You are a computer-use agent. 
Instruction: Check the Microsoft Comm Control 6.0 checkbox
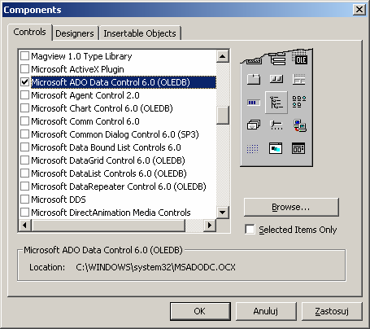coord(25,121)
